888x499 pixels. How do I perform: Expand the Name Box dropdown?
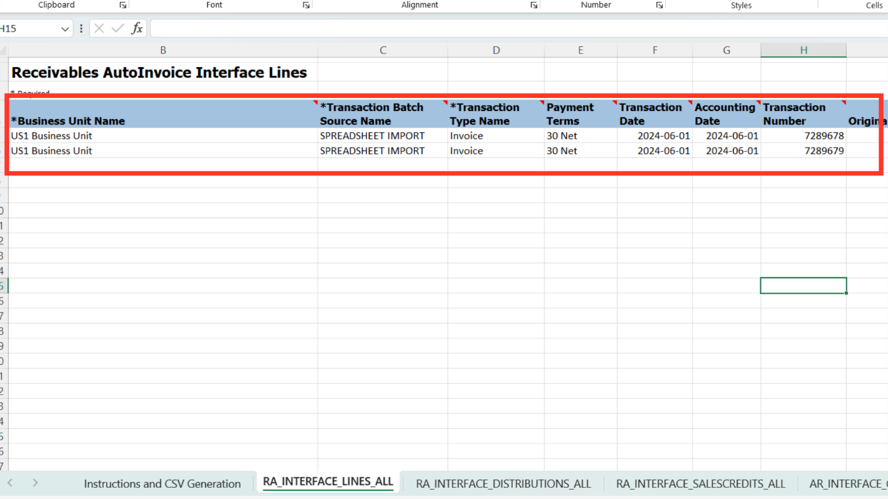point(65,29)
